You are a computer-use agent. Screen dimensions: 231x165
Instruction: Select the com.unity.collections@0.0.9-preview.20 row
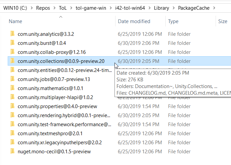(61, 61)
